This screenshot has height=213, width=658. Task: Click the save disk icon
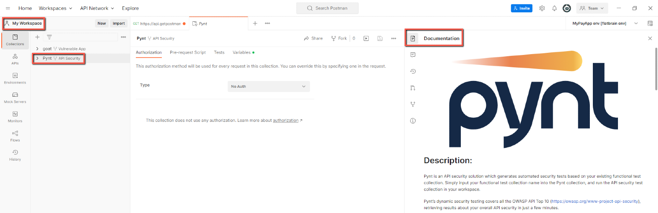tap(380, 38)
